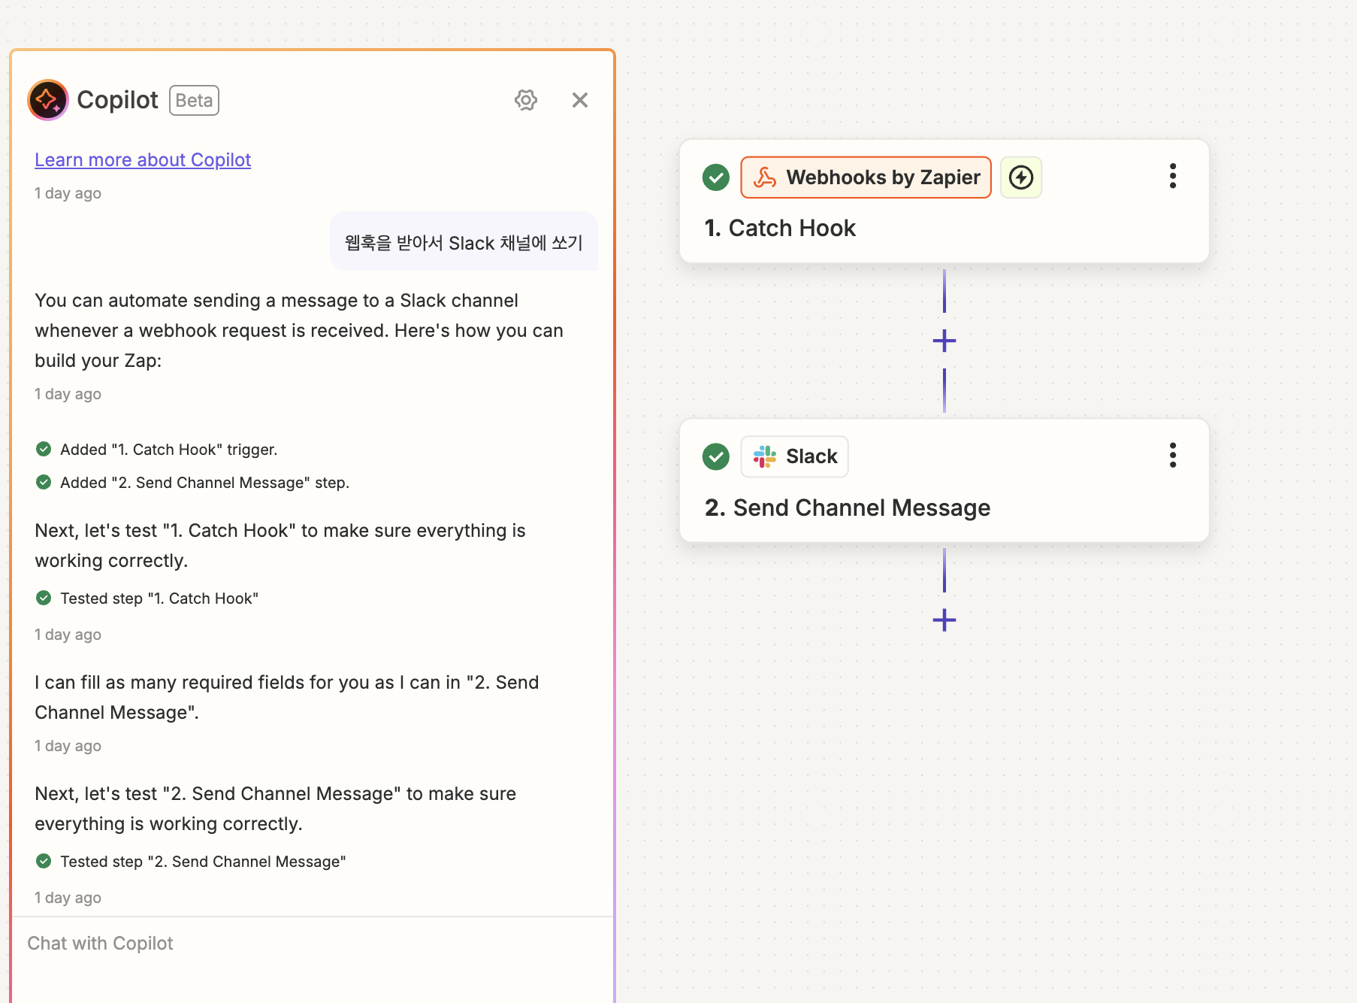Open the 2. Send Channel Message step title

click(x=848, y=508)
